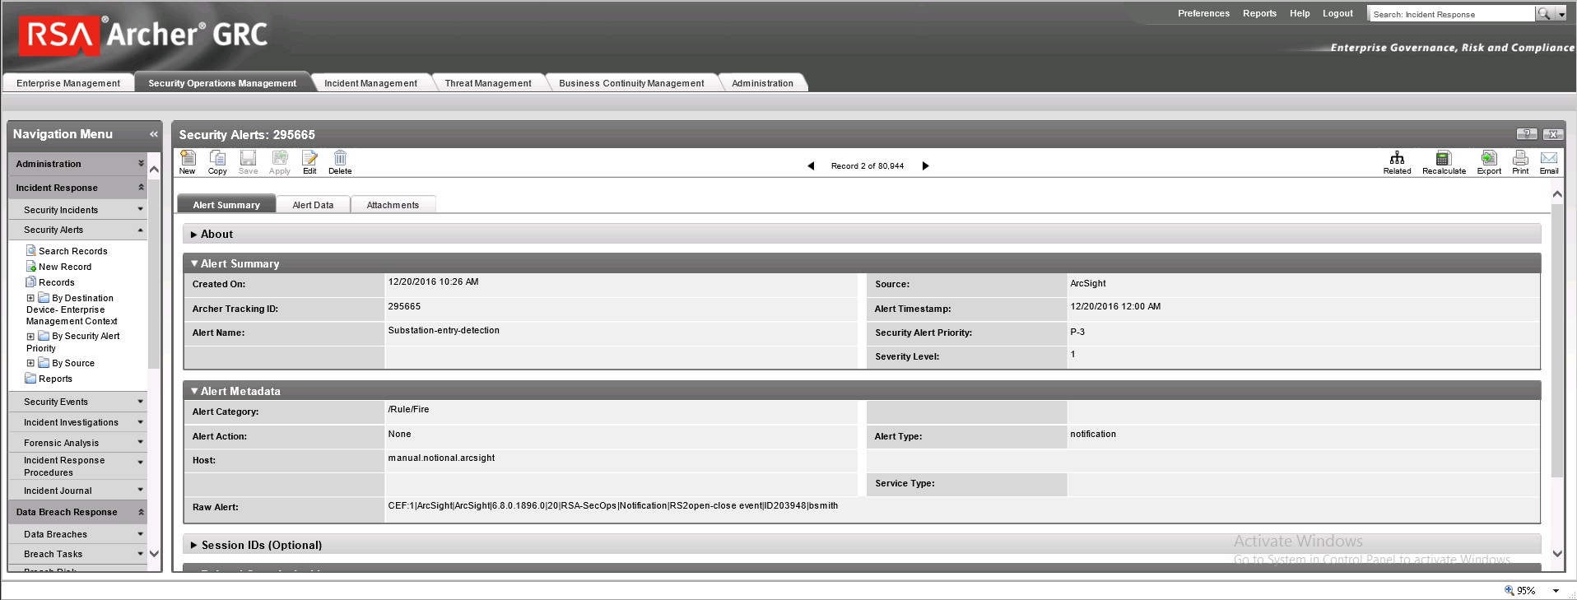Open Preferences link
Viewport: 1577px width, 600px height.
[1203, 13]
